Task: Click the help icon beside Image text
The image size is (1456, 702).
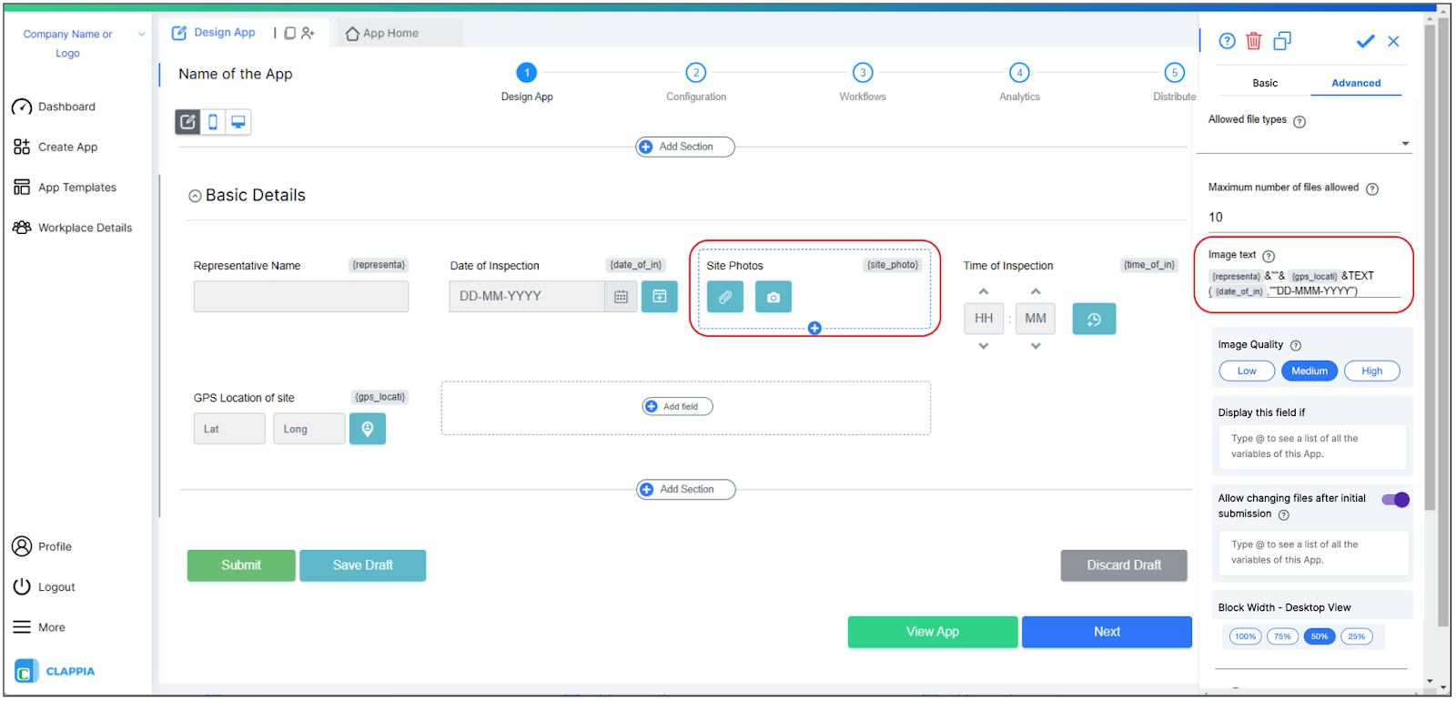Action: pyautogui.click(x=1269, y=257)
